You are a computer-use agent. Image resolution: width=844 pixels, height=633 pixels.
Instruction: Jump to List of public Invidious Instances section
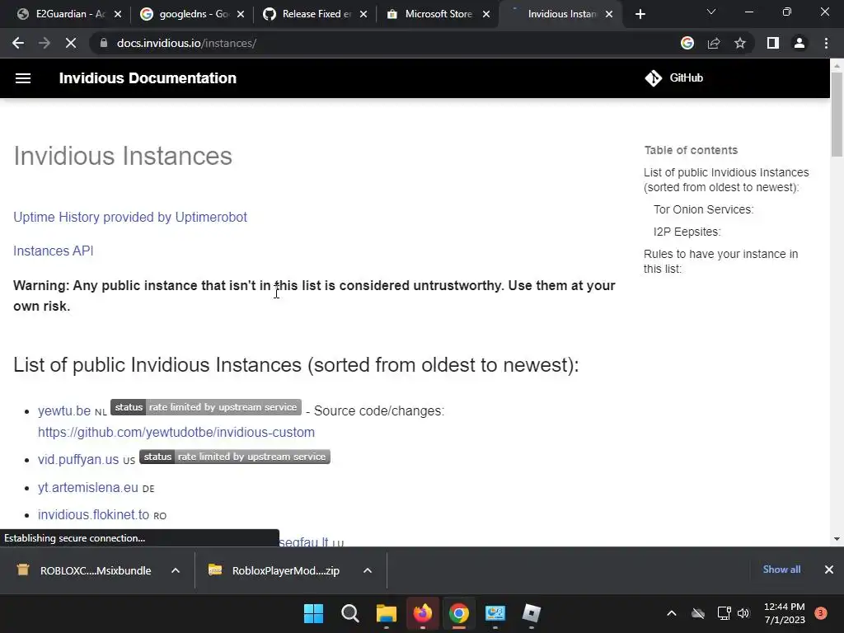pyautogui.click(x=726, y=180)
